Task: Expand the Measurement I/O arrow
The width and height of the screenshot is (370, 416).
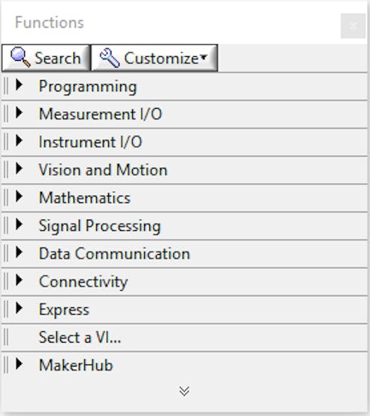Action: coord(19,112)
